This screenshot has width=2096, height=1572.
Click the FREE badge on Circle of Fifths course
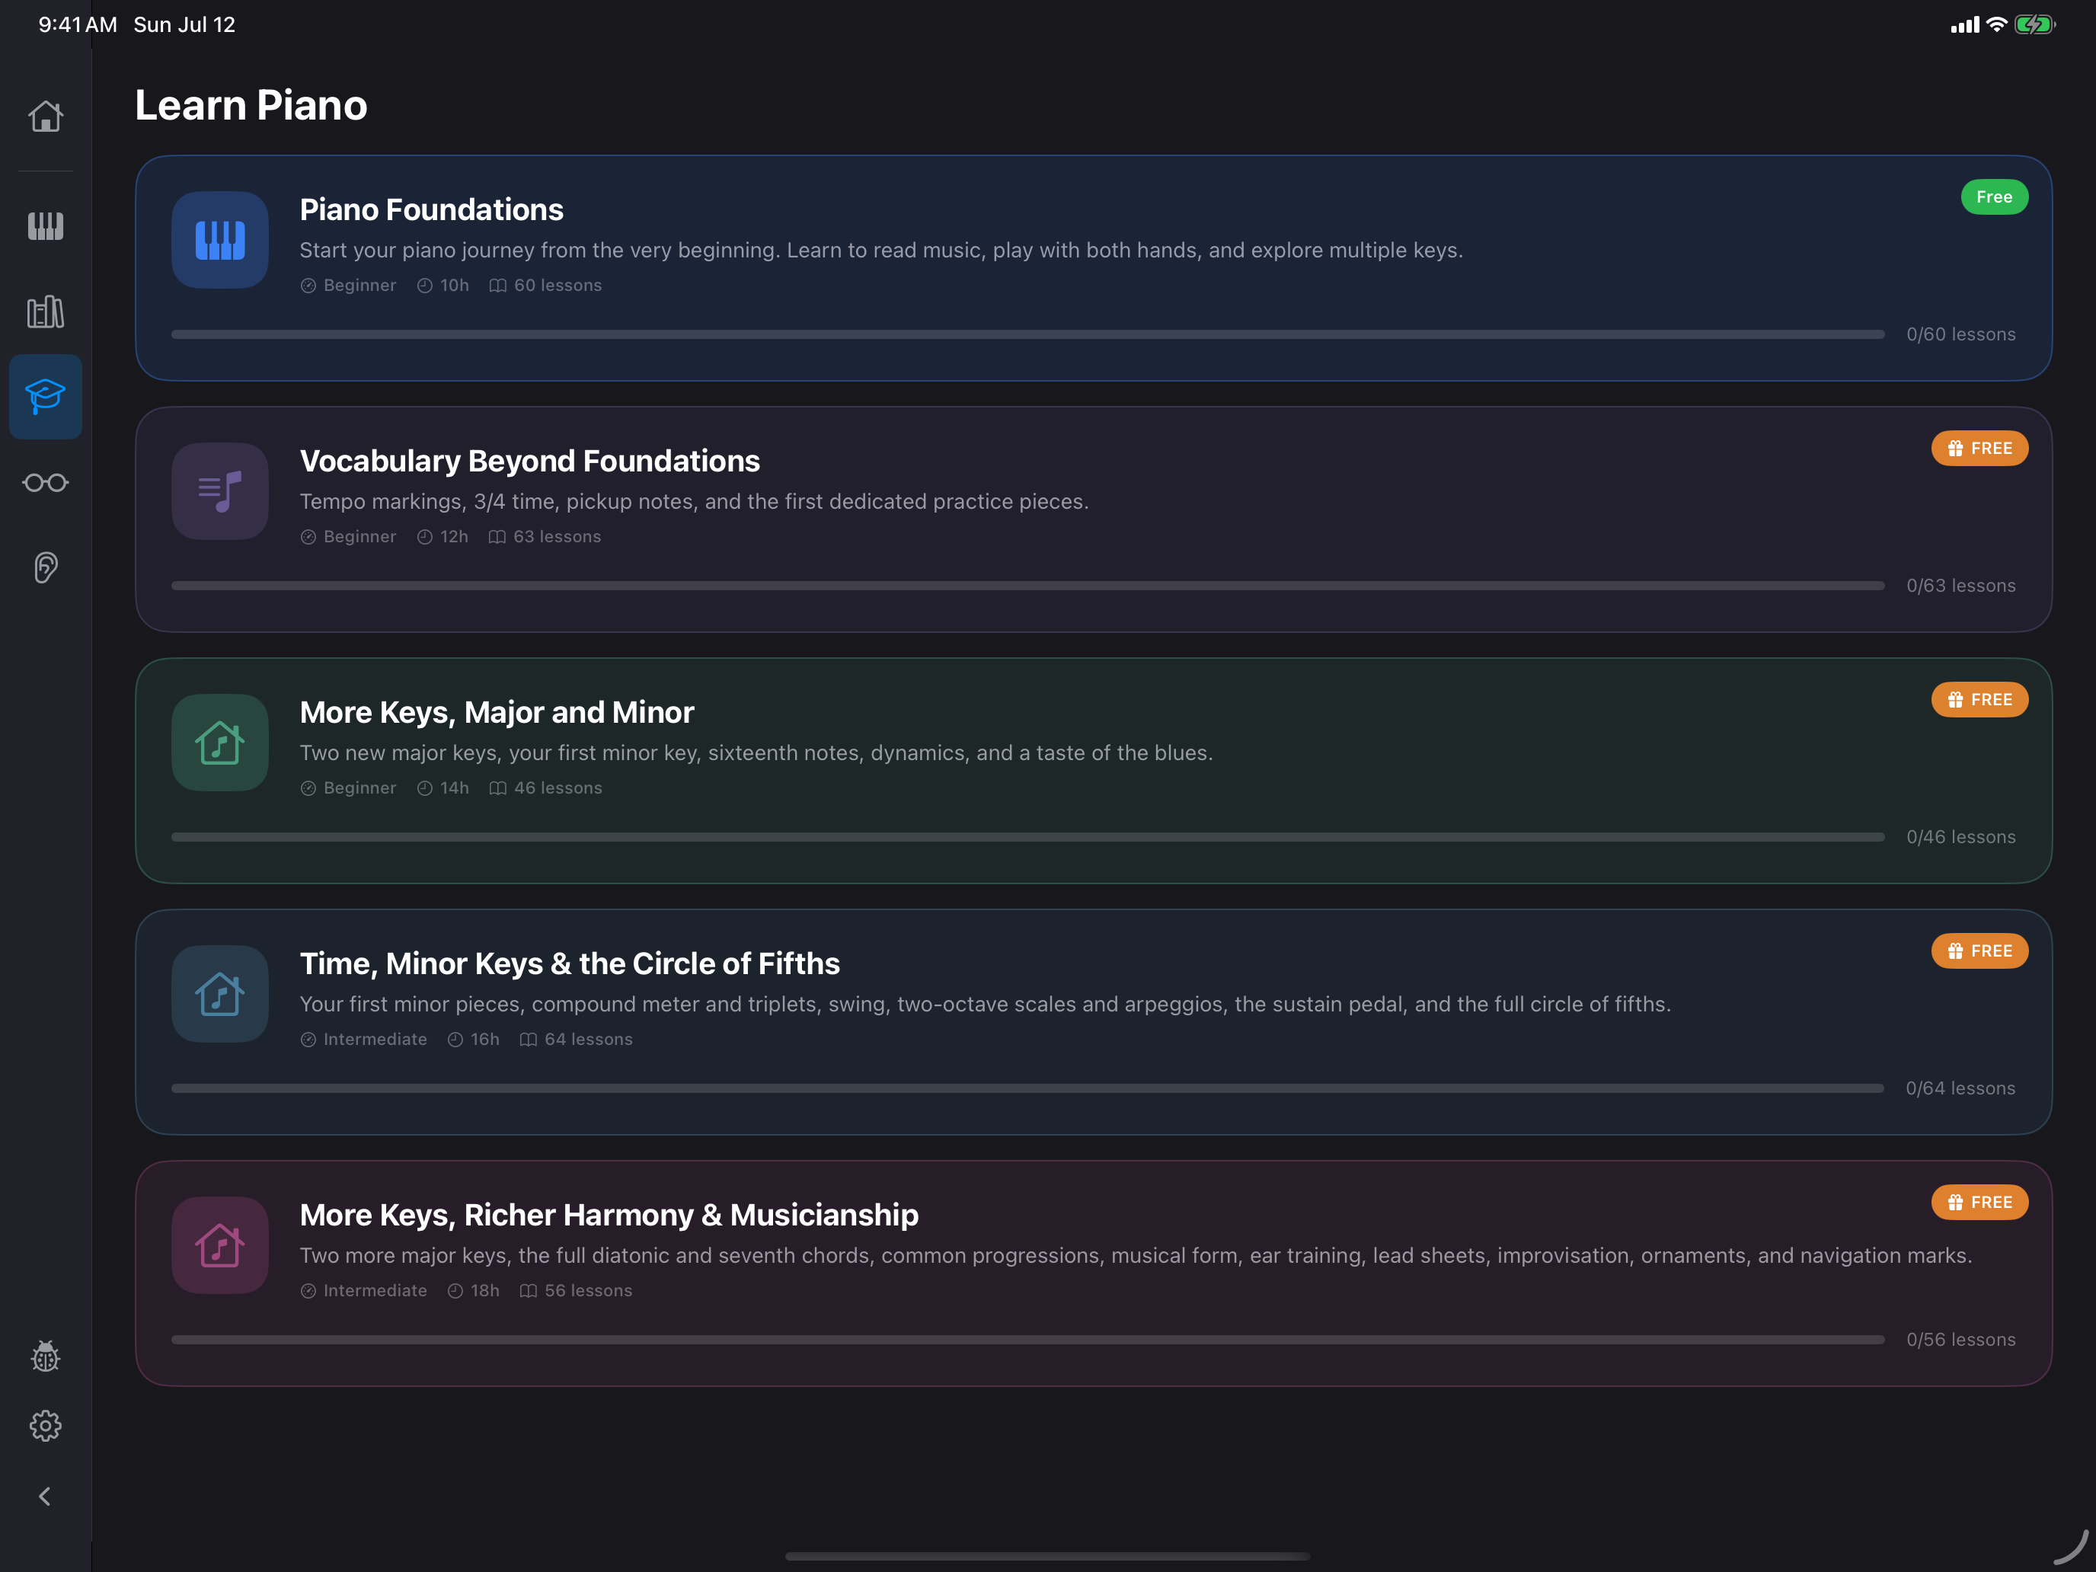[x=1979, y=951]
